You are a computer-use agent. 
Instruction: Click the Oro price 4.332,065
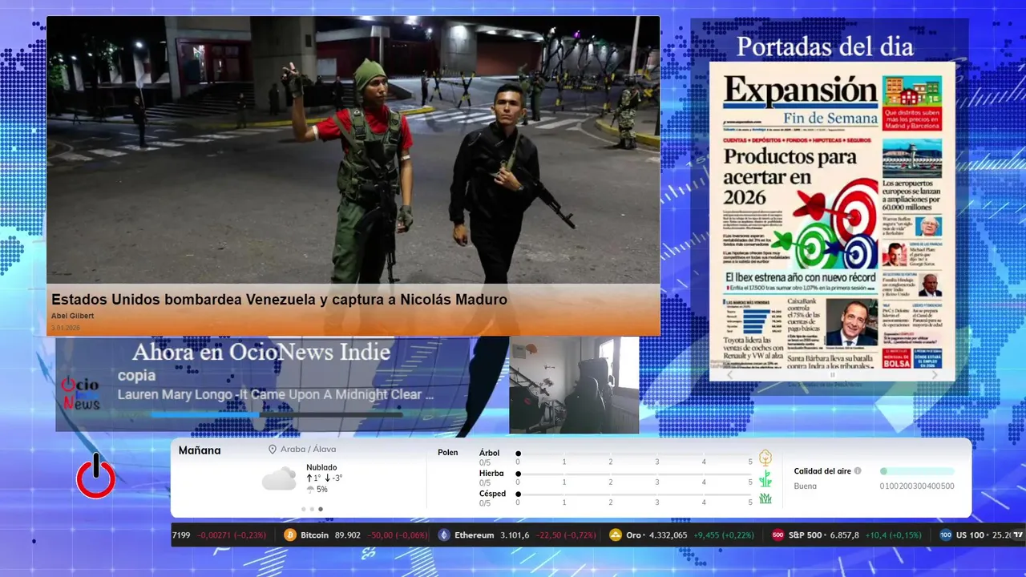point(668,535)
